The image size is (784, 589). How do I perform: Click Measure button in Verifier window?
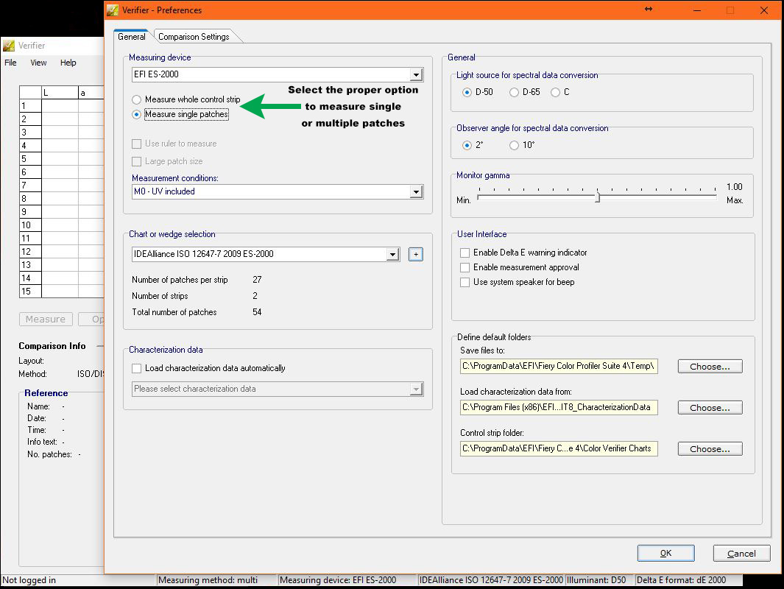46,319
